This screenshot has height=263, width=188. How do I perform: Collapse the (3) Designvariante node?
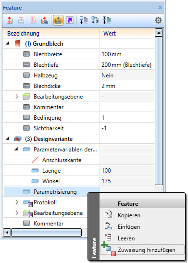[x=7, y=138]
